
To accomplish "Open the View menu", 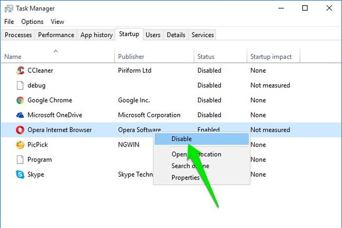I will [x=57, y=21].
